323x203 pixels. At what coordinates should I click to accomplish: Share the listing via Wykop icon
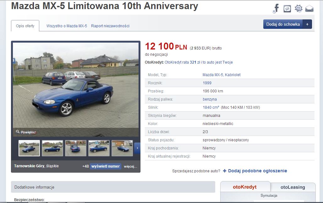click(287, 9)
